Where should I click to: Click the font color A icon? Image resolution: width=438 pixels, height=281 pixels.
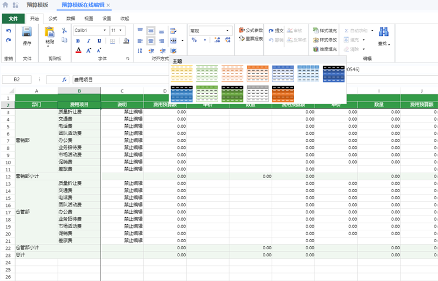coord(78,51)
